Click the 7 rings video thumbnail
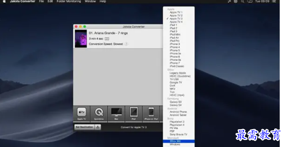The height and width of the screenshot is (147, 284). (x=81, y=39)
